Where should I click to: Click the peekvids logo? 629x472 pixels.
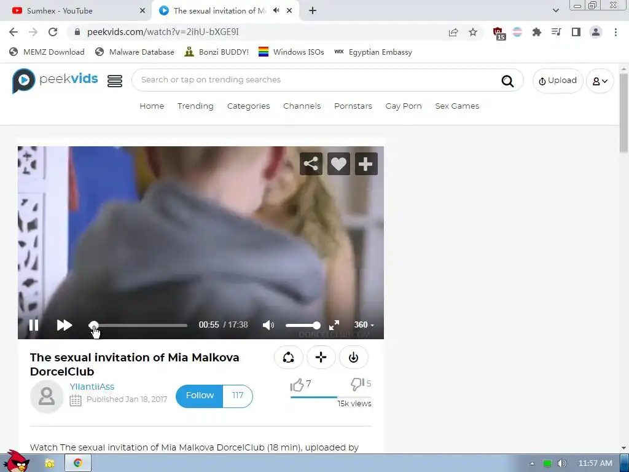[55, 81]
